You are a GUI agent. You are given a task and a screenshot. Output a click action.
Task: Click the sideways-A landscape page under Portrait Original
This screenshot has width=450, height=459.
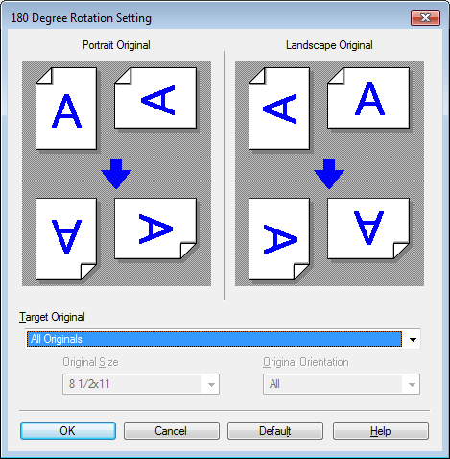pyautogui.click(x=155, y=98)
